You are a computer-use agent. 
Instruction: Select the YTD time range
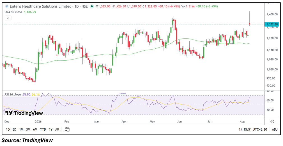(43, 129)
